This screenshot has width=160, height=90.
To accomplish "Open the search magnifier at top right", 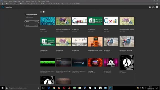I will pyautogui.click(x=154, y=4).
